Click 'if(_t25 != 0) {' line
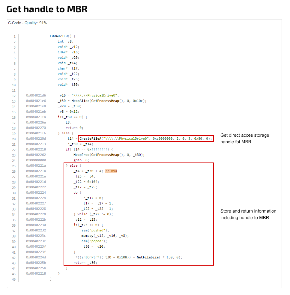Screen dimensions: 290x295 click(88, 225)
